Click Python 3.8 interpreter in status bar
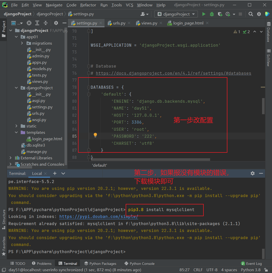This screenshot has width=272, height=273. pos(251,270)
